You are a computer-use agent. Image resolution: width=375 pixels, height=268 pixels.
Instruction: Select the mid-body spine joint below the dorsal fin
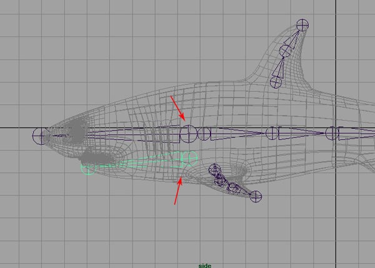[272, 133]
